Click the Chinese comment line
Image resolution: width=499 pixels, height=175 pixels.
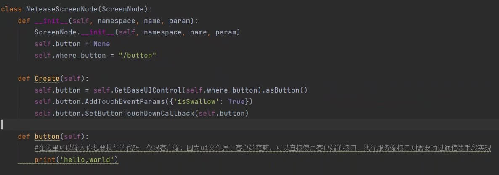tap(263, 148)
